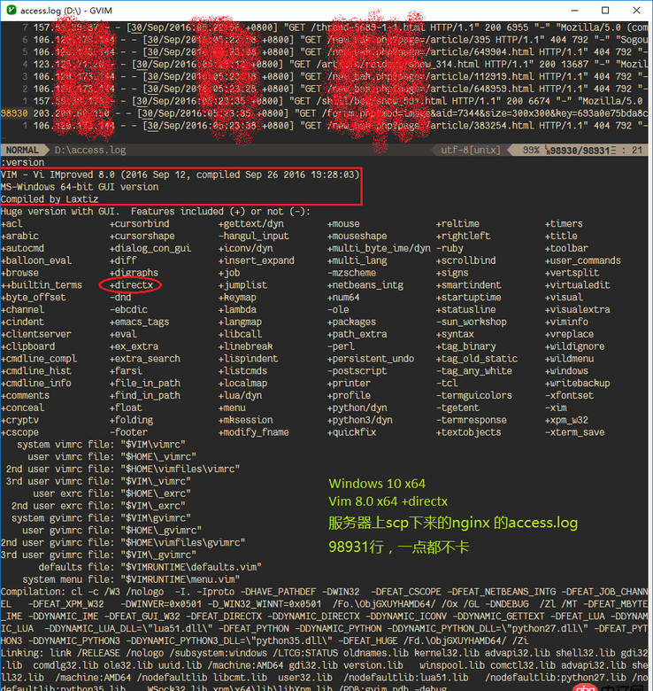This screenshot has height=691, width=653.
Task: Click the +smartindent feature entry
Action: 468,285
